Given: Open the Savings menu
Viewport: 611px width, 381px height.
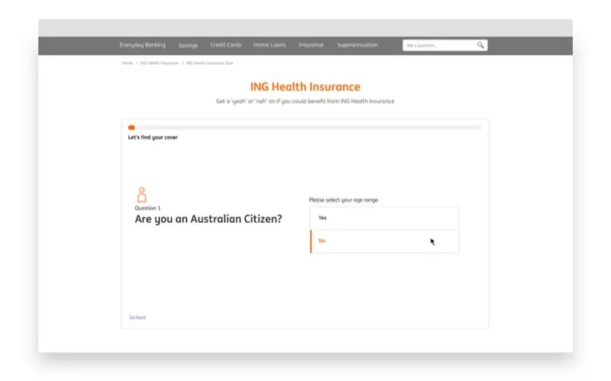Looking at the screenshot, I should (188, 45).
